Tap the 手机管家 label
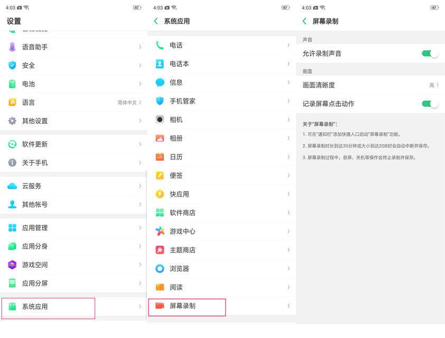Image resolution: width=445 pixels, height=338 pixels. click(x=182, y=101)
